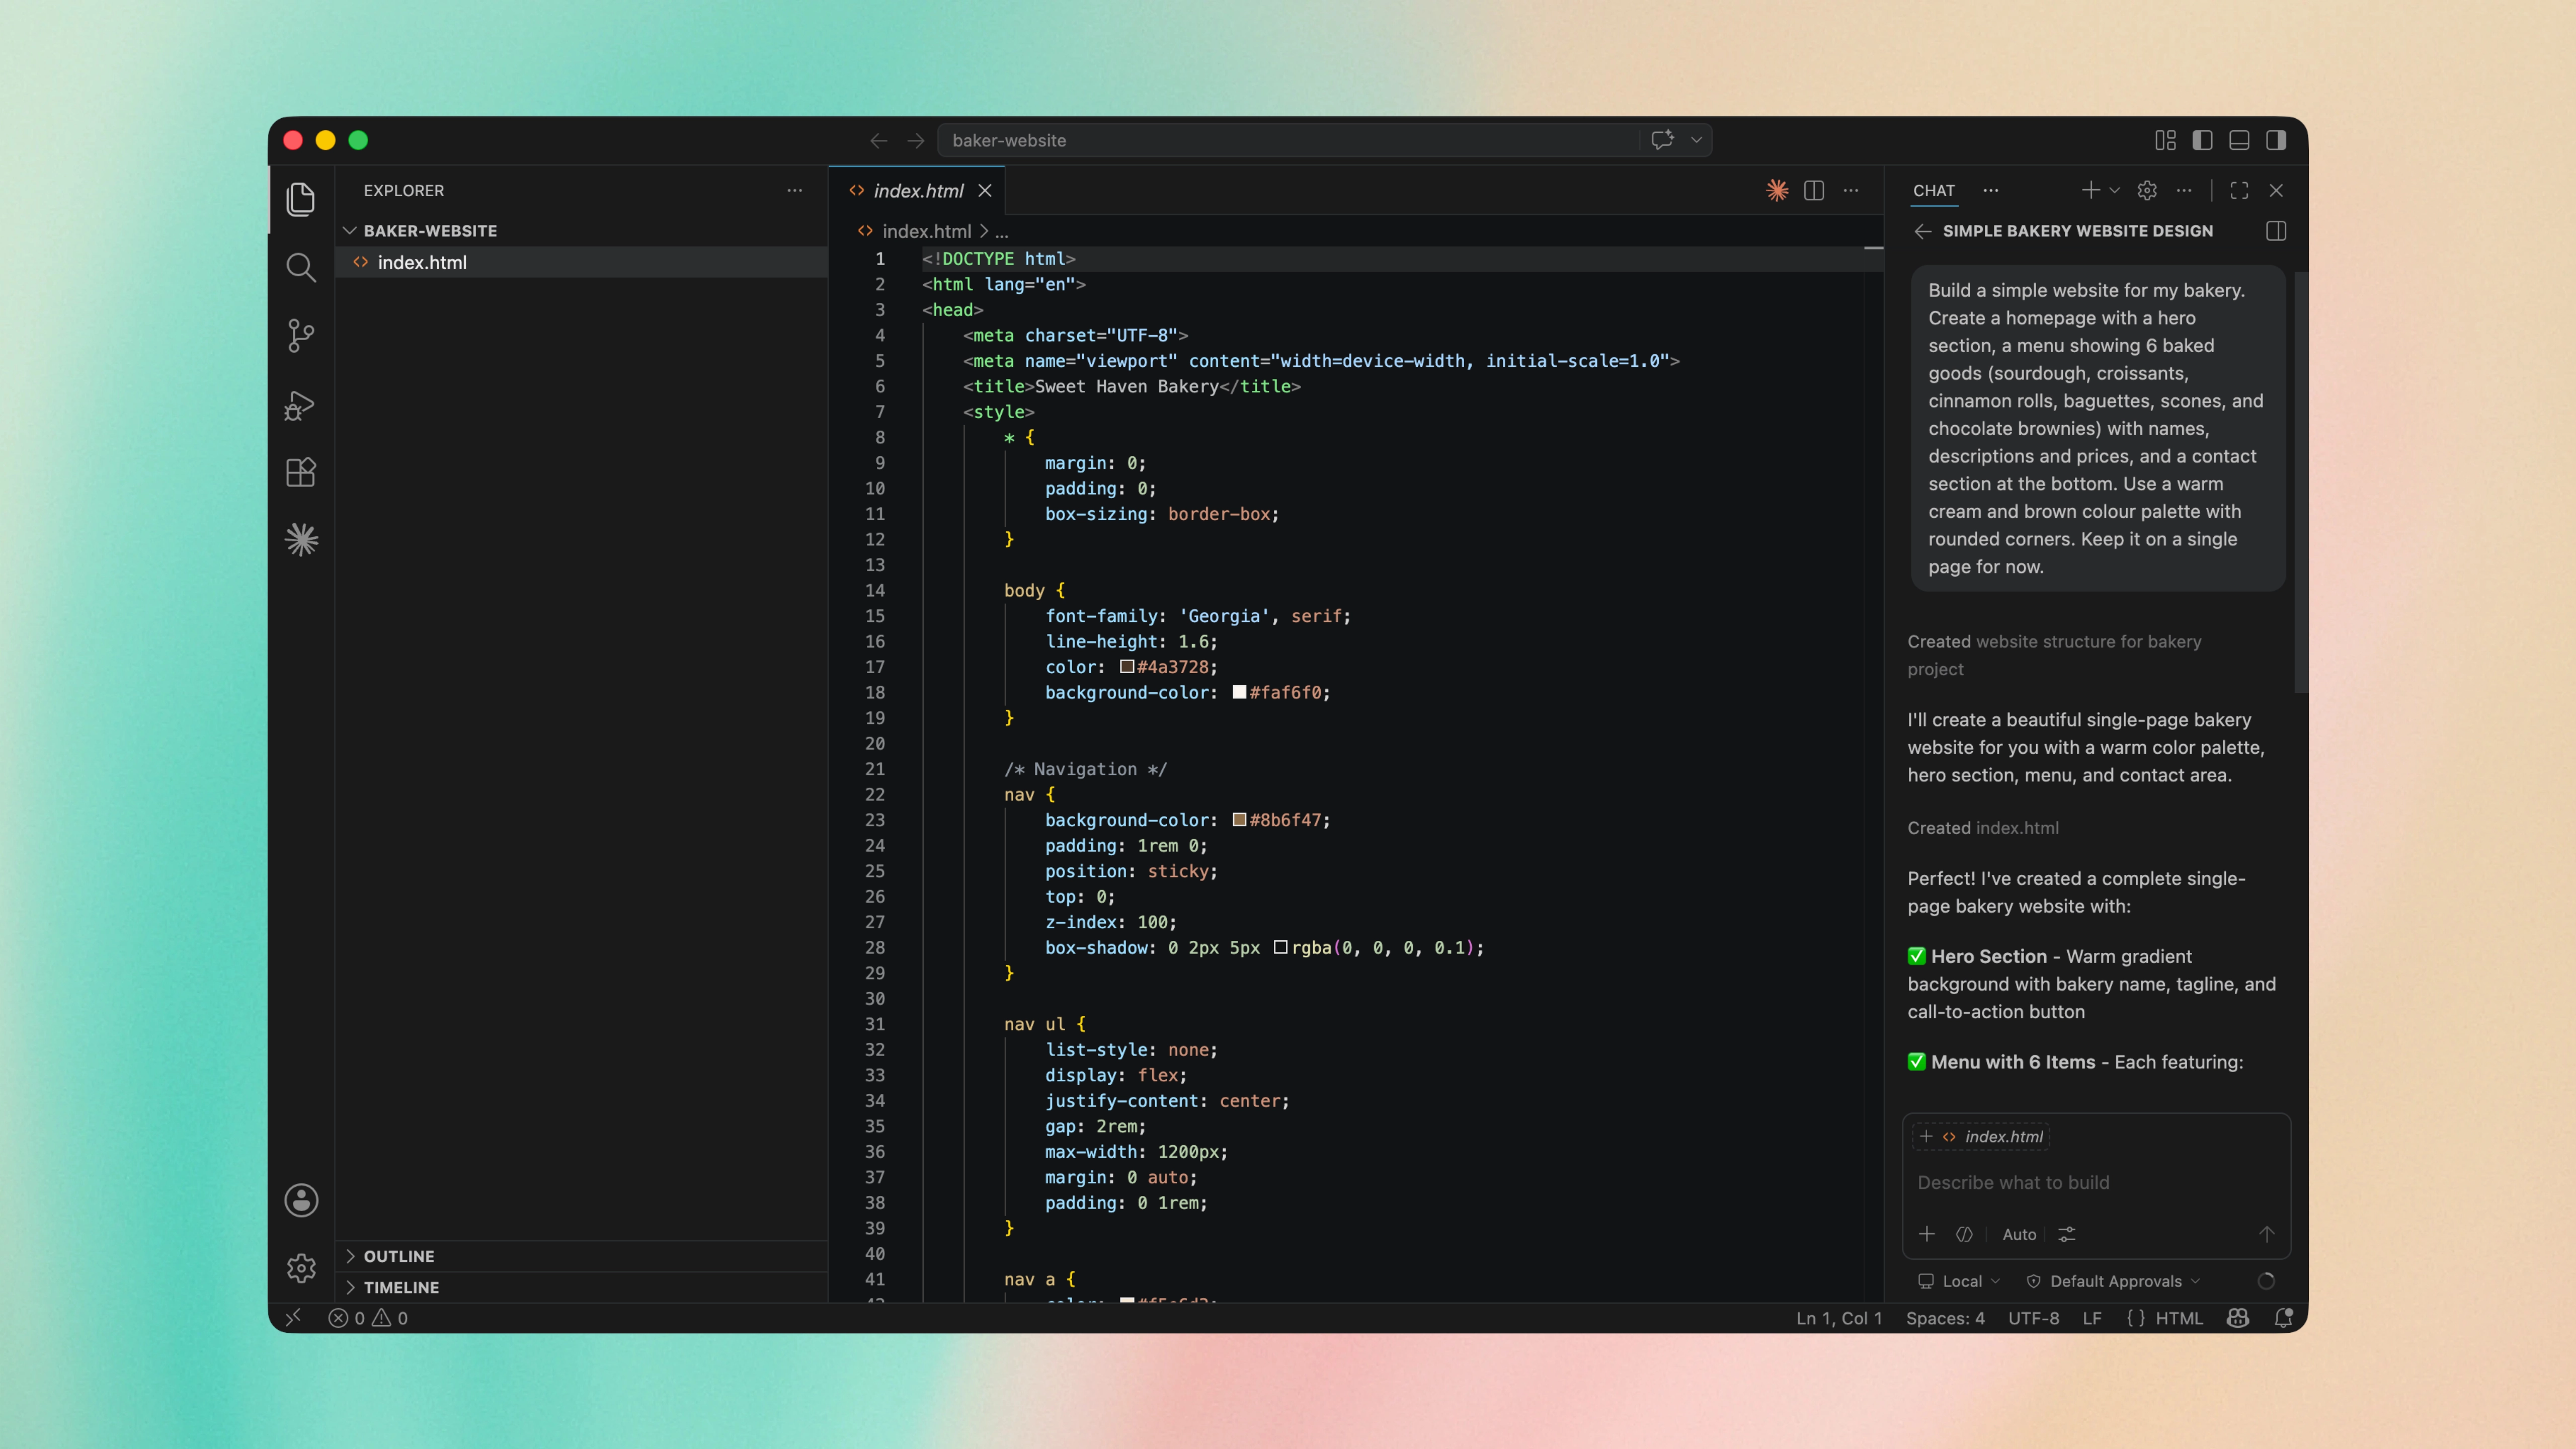Send the chat message arrow
The height and width of the screenshot is (1449, 2576).
pos(2266,1234)
